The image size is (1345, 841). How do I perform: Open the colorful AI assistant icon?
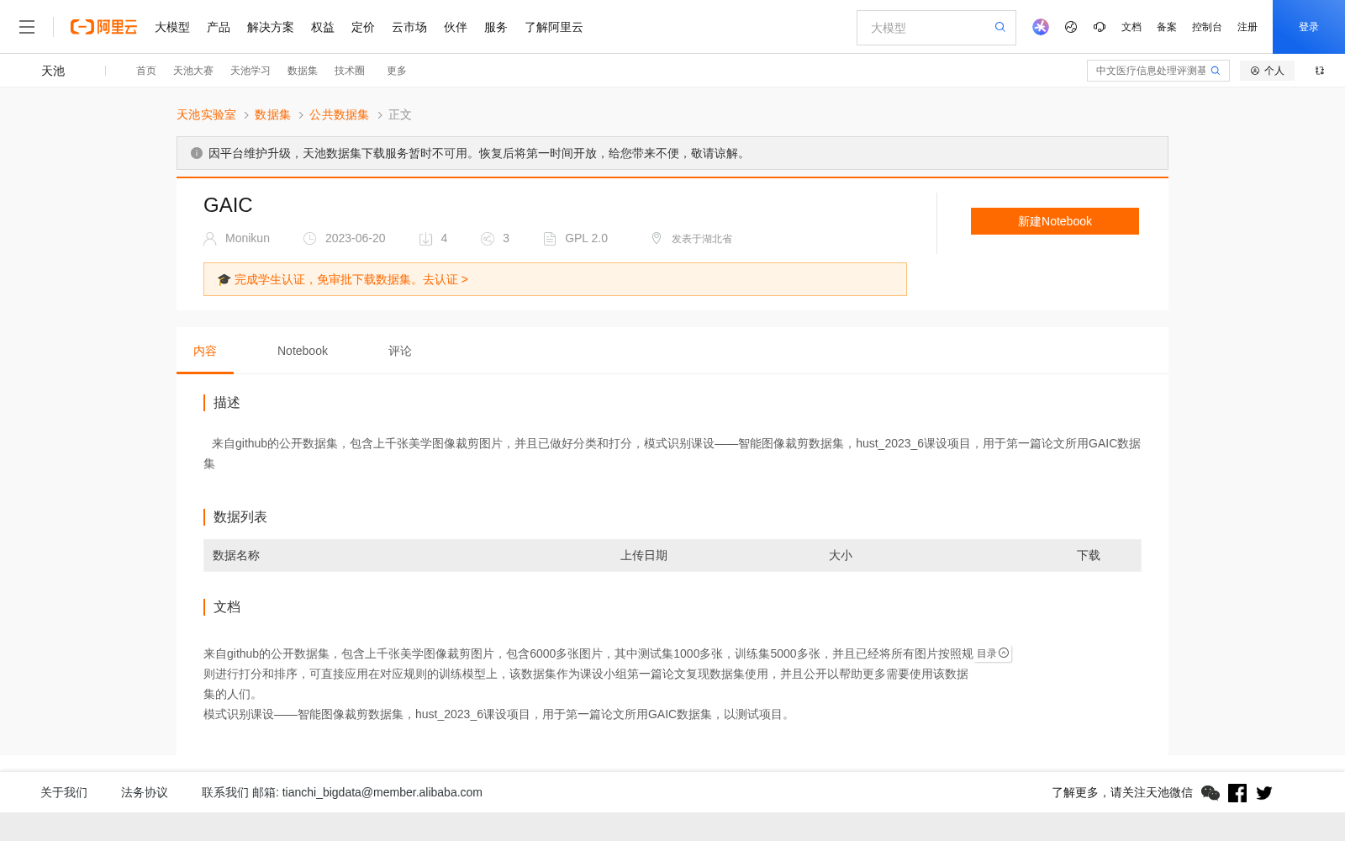tap(1041, 27)
